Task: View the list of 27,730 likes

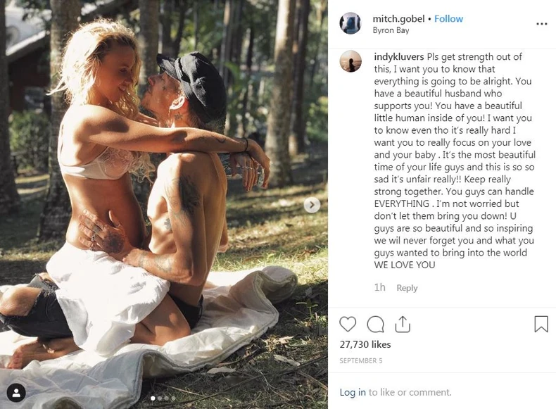Action: (365, 344)
